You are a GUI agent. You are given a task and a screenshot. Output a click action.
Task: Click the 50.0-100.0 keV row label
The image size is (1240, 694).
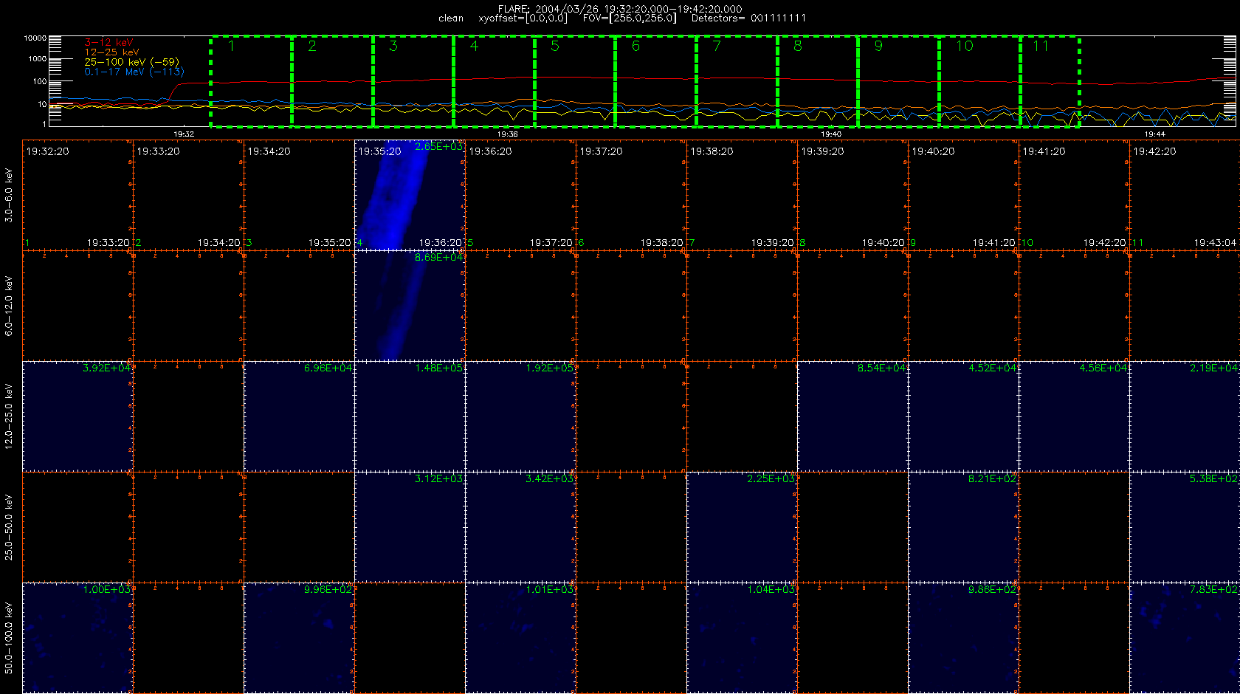coord(9,638)
